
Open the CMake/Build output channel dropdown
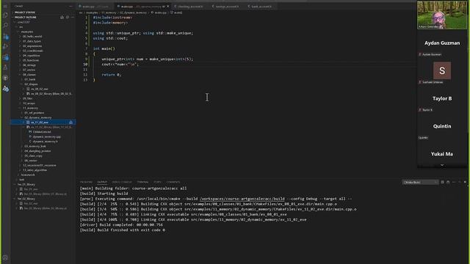click(x=420, y=183)
